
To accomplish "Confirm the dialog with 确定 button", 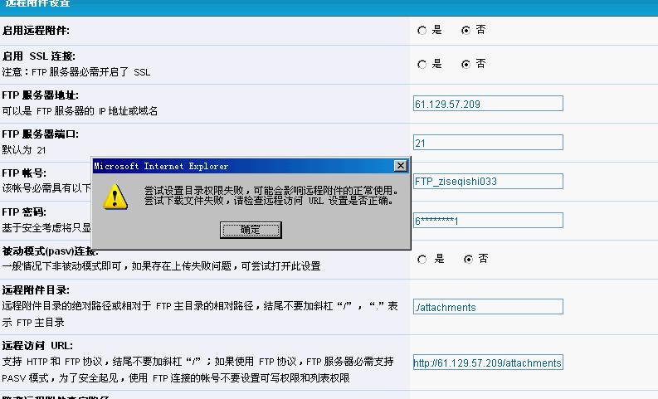I will 251,230.
